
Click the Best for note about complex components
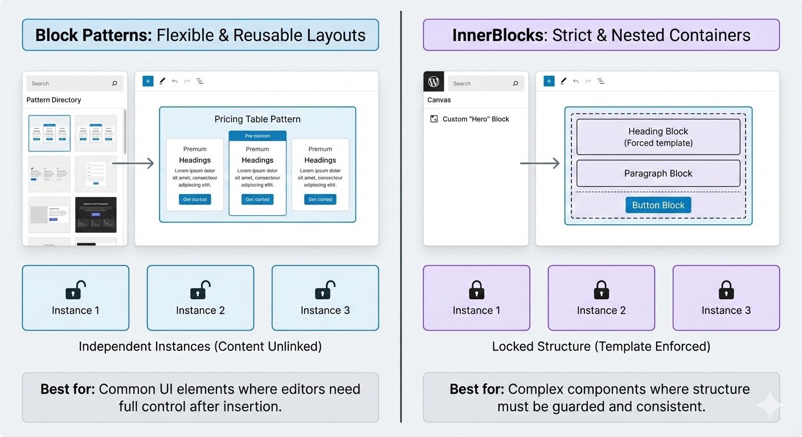(601, 398)
